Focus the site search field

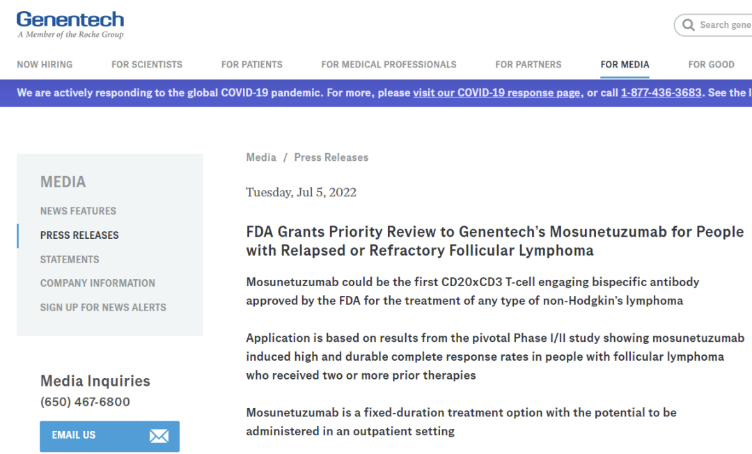724,25
